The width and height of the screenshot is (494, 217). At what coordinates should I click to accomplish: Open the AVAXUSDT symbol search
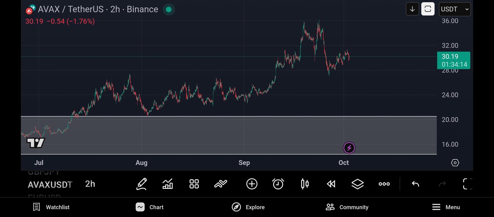50,185
